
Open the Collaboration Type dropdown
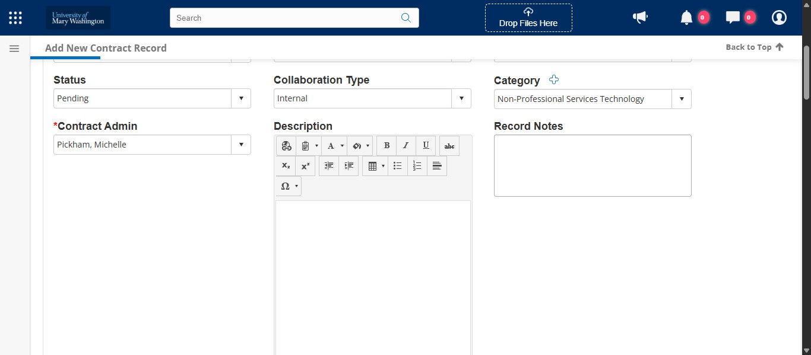tap(461, 98)
